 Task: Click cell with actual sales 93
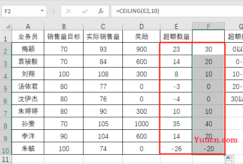point(103,49)
